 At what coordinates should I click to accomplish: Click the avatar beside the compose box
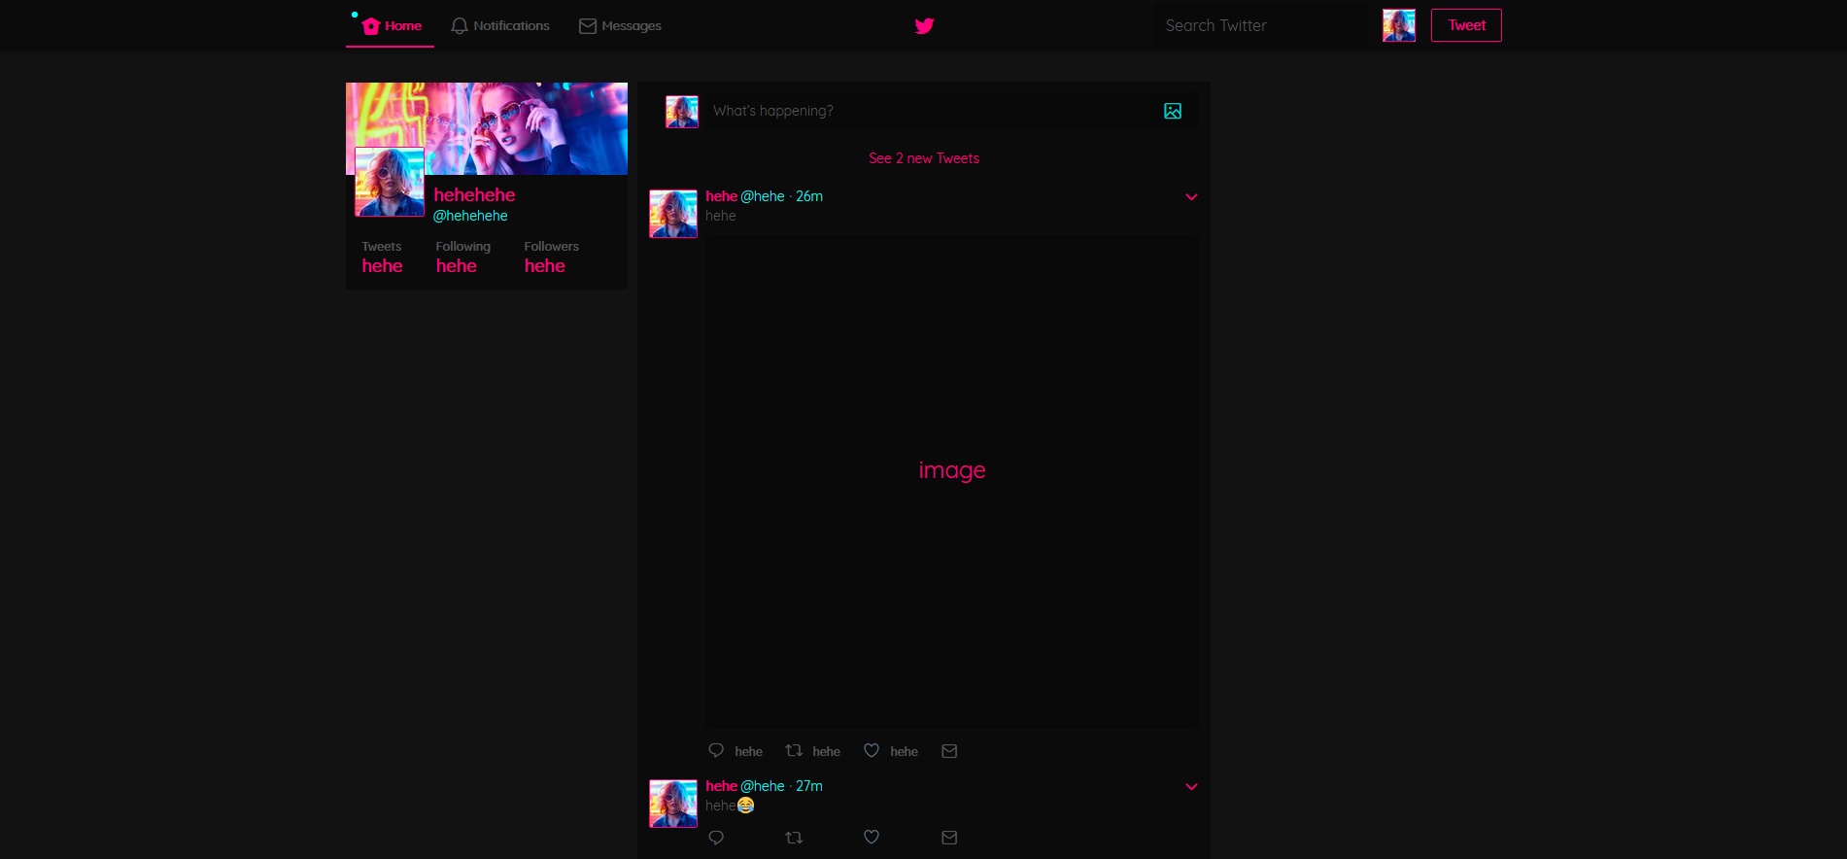coord(682,112)
